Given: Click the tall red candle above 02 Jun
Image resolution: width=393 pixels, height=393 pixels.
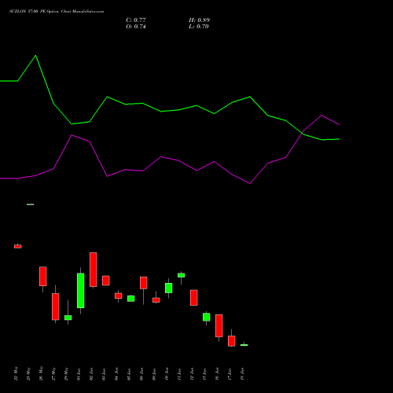Looking at the screenshot, I should click(x=94, y=270).
